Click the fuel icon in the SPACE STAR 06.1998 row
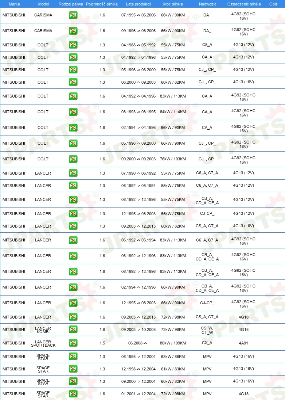The height and width of the screenshot is (400, 285). [73, 357]
